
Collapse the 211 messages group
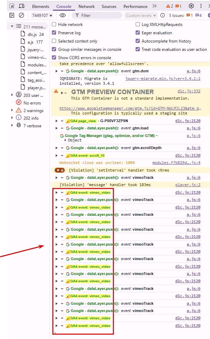click(x=12, y=26)
